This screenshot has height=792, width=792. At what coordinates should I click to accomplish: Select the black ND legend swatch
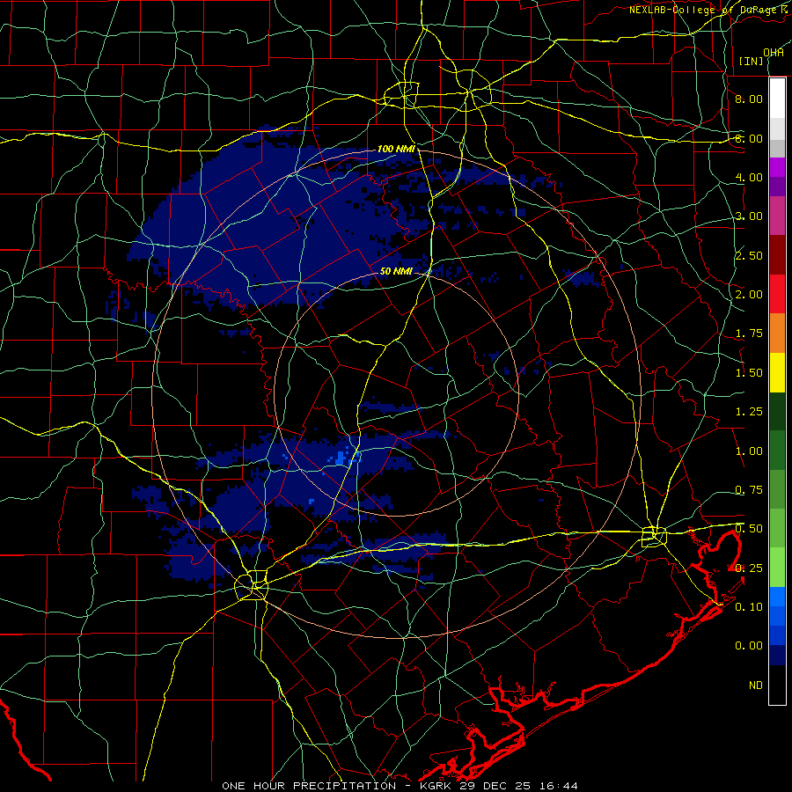click(x=777, y=685)
